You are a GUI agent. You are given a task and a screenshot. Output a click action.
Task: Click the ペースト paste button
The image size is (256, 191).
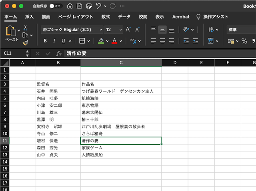12,34
